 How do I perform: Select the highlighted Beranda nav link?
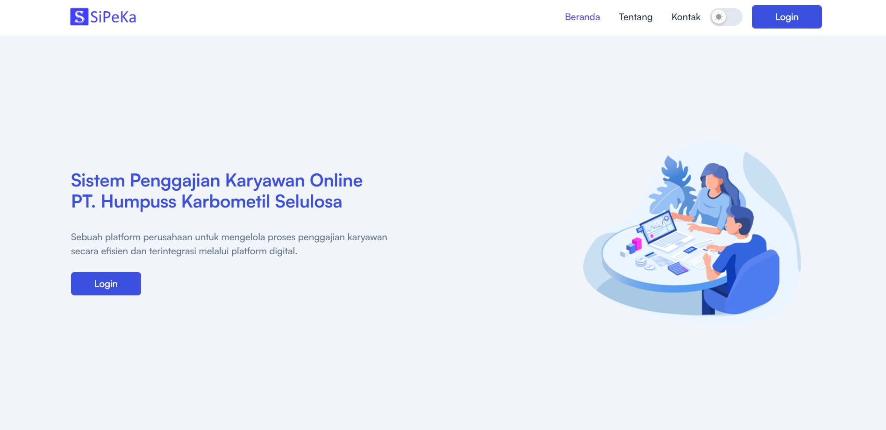click(x=582, y=17)
